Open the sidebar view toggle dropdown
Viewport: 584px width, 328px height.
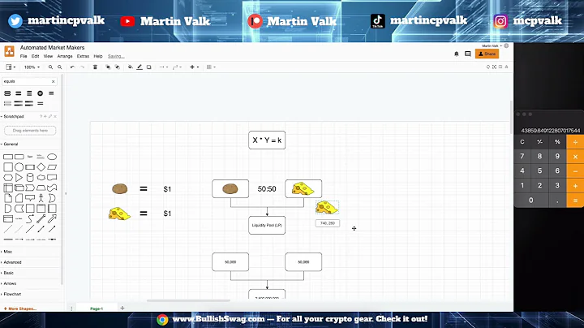click(11, 67)
